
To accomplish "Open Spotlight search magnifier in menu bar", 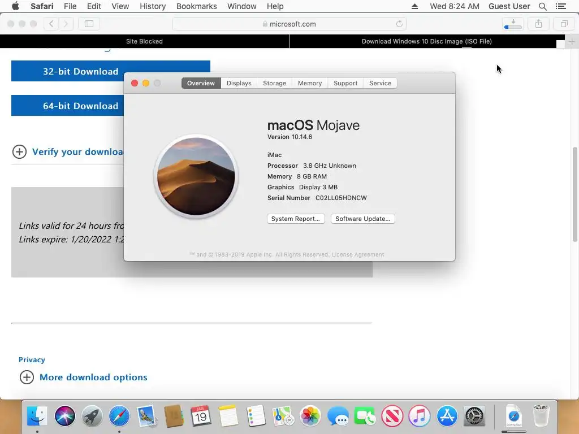I will tap(542, 6).
